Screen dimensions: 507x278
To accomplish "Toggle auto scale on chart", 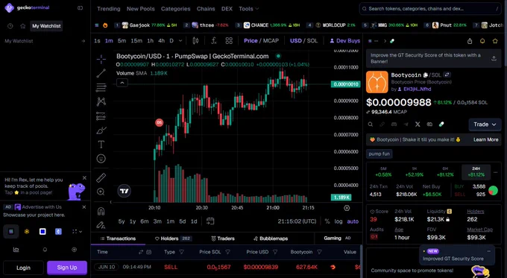I will [x=353, y=221].
